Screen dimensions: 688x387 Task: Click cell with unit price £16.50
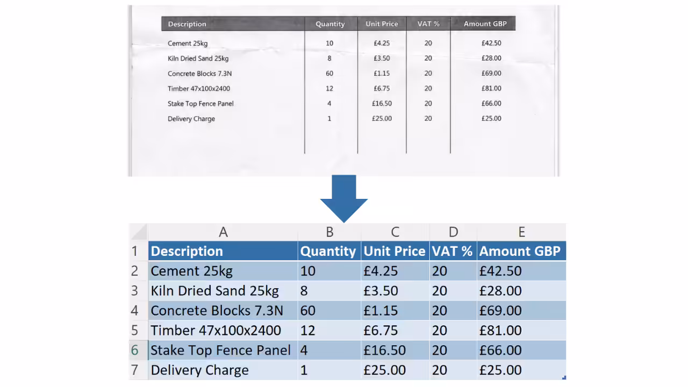(x=395, y=350)
